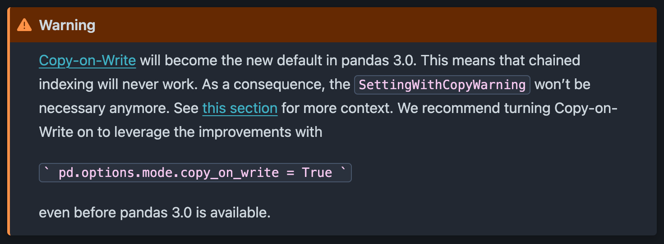Click the pd.options.mode.copy_on_write code block
The image size is (664, 244).
point(195,173)
